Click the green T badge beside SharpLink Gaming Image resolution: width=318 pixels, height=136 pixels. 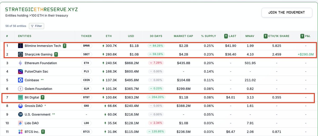pos(56,54)
